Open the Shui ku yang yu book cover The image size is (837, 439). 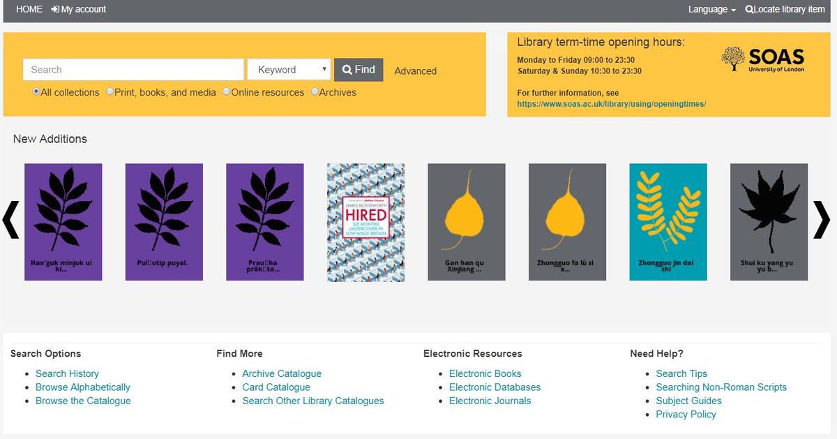tap(769, 222)
